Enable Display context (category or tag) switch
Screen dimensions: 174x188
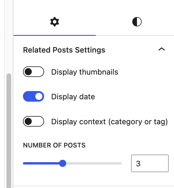click(x=34, y=121)
